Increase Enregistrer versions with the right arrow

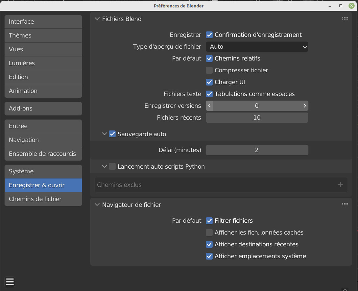pos(305,106)
